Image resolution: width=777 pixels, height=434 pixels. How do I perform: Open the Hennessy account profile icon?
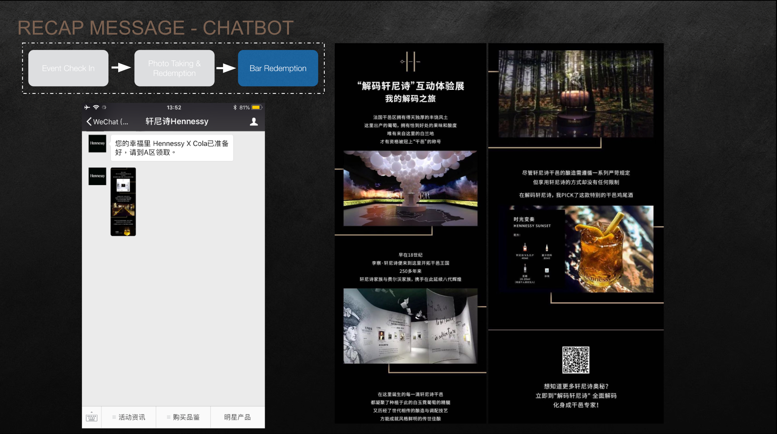254,122
